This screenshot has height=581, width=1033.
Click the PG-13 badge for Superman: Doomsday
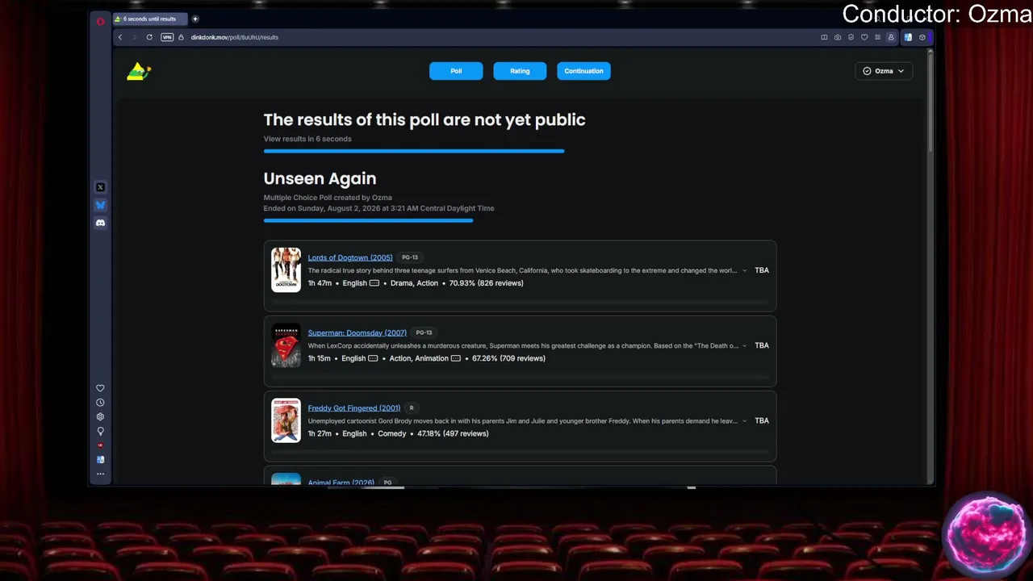pyautogui.click(x=424, y=332)
